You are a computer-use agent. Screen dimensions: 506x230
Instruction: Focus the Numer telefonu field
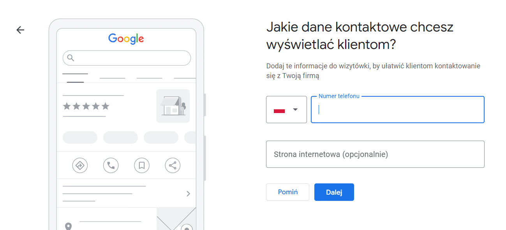click(398, 110)
